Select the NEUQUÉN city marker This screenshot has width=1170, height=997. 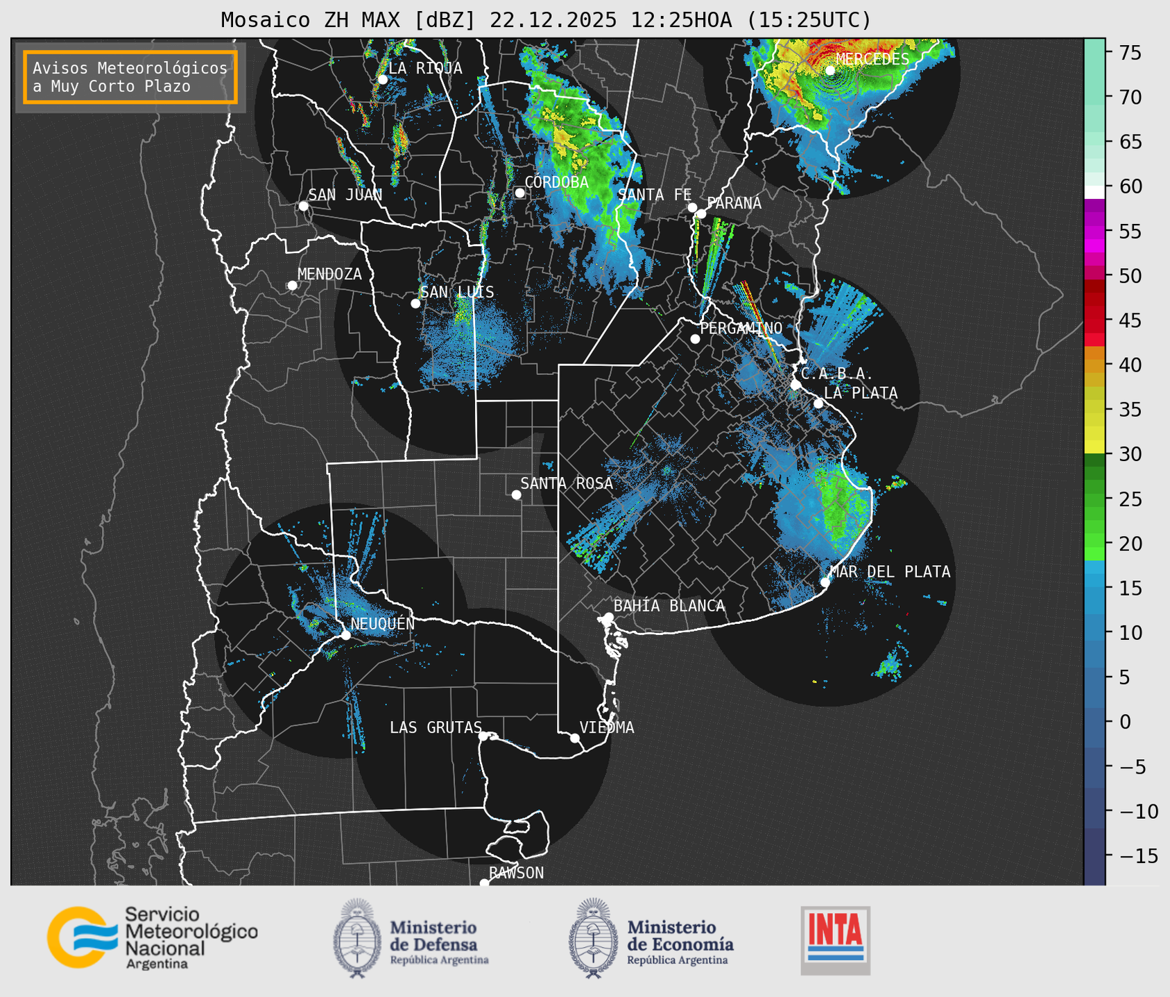coord(345,635)
